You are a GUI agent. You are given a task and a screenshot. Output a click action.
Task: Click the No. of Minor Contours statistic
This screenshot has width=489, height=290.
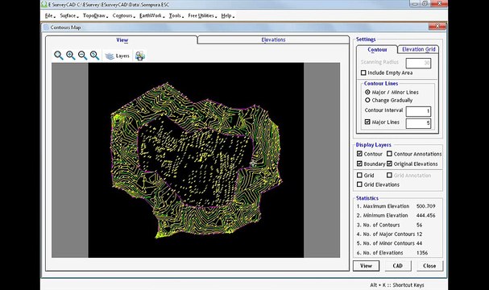[x=389, y=243]
